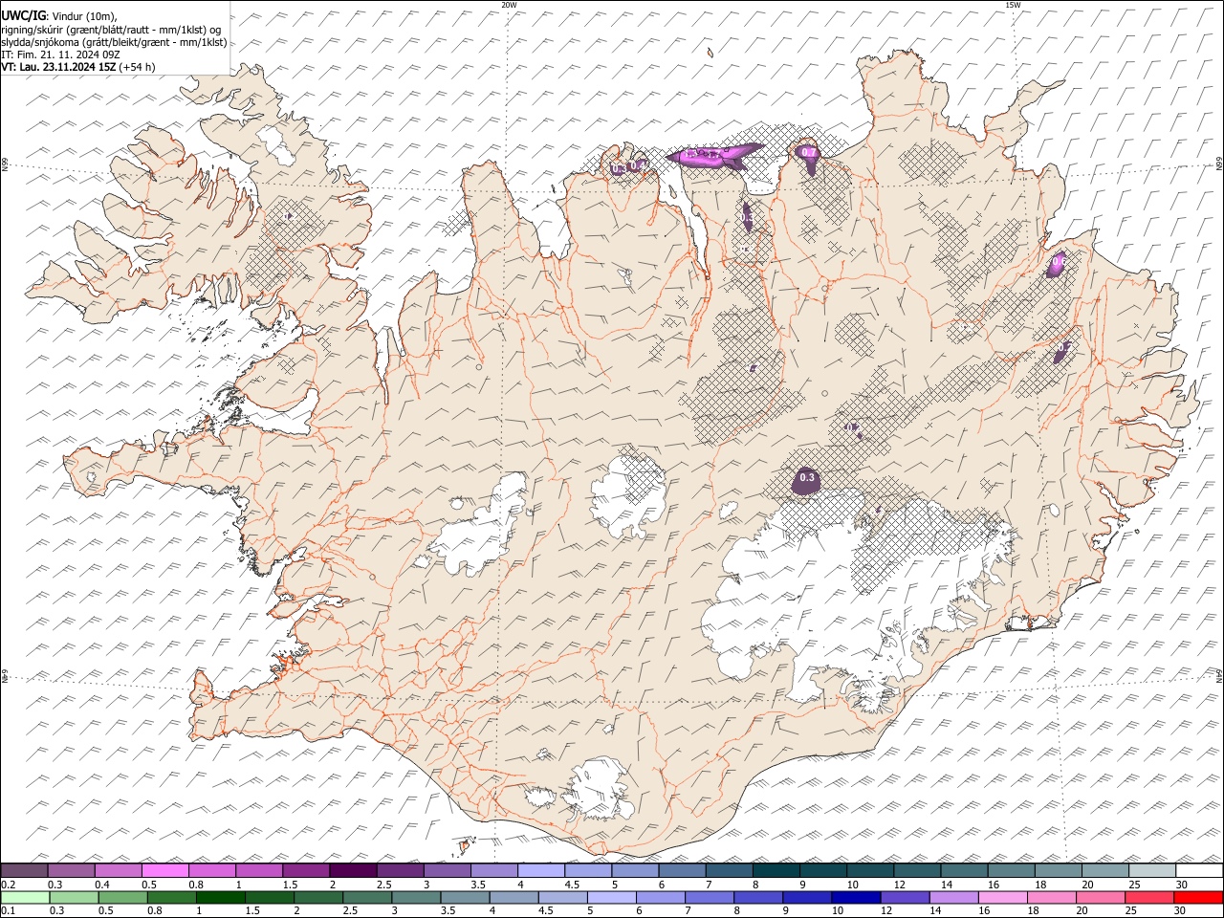
Task: Select the darkest purple 2–2.5 swatch, upper legend row
Action: coord(353,870)
